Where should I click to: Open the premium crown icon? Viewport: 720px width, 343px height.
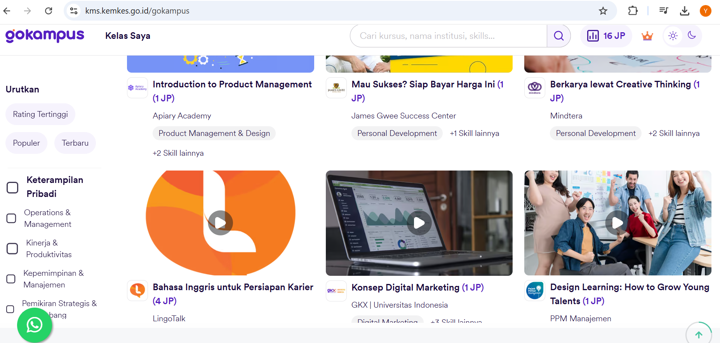647,36
